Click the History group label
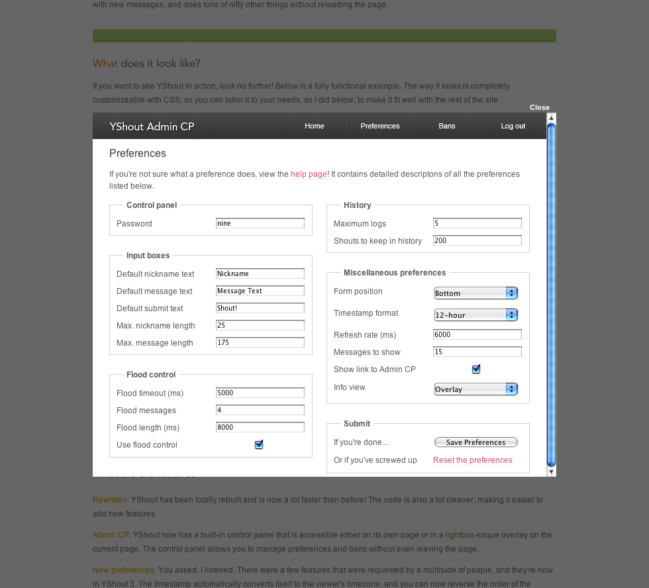The height and width of the screenshot is (588, 649). [x=357, y=205]
